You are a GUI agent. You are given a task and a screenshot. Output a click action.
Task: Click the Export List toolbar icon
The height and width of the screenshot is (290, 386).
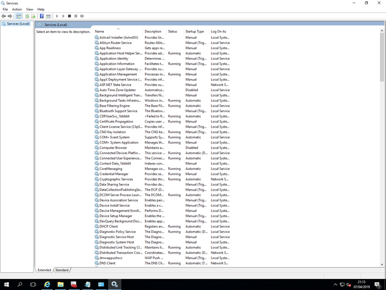pyautogui.click(x=33, y=16)
